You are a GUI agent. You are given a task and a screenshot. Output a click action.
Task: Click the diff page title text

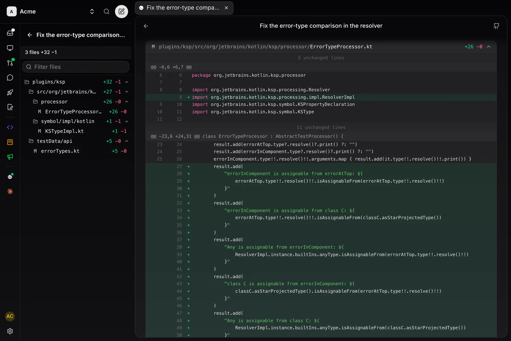pyautogui.click(x=321, y=26)
